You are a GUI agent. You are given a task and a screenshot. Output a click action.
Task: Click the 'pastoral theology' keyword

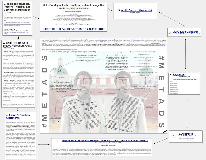[174, 91]
